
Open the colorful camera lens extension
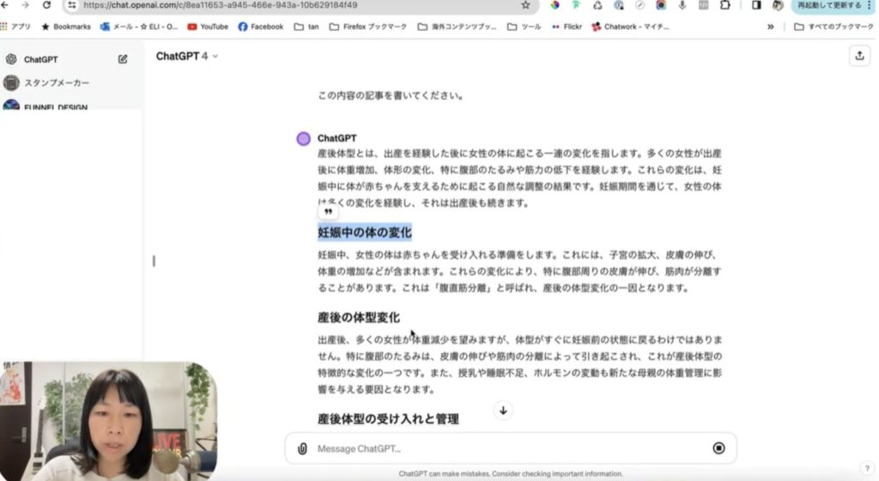click(x=661, y=5)
